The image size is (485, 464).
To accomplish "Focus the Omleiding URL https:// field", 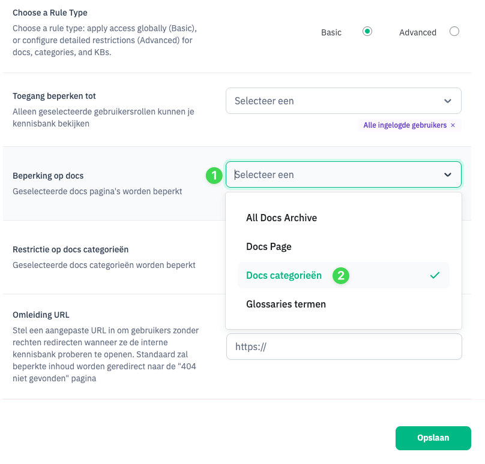I will [x=343, y=347].
